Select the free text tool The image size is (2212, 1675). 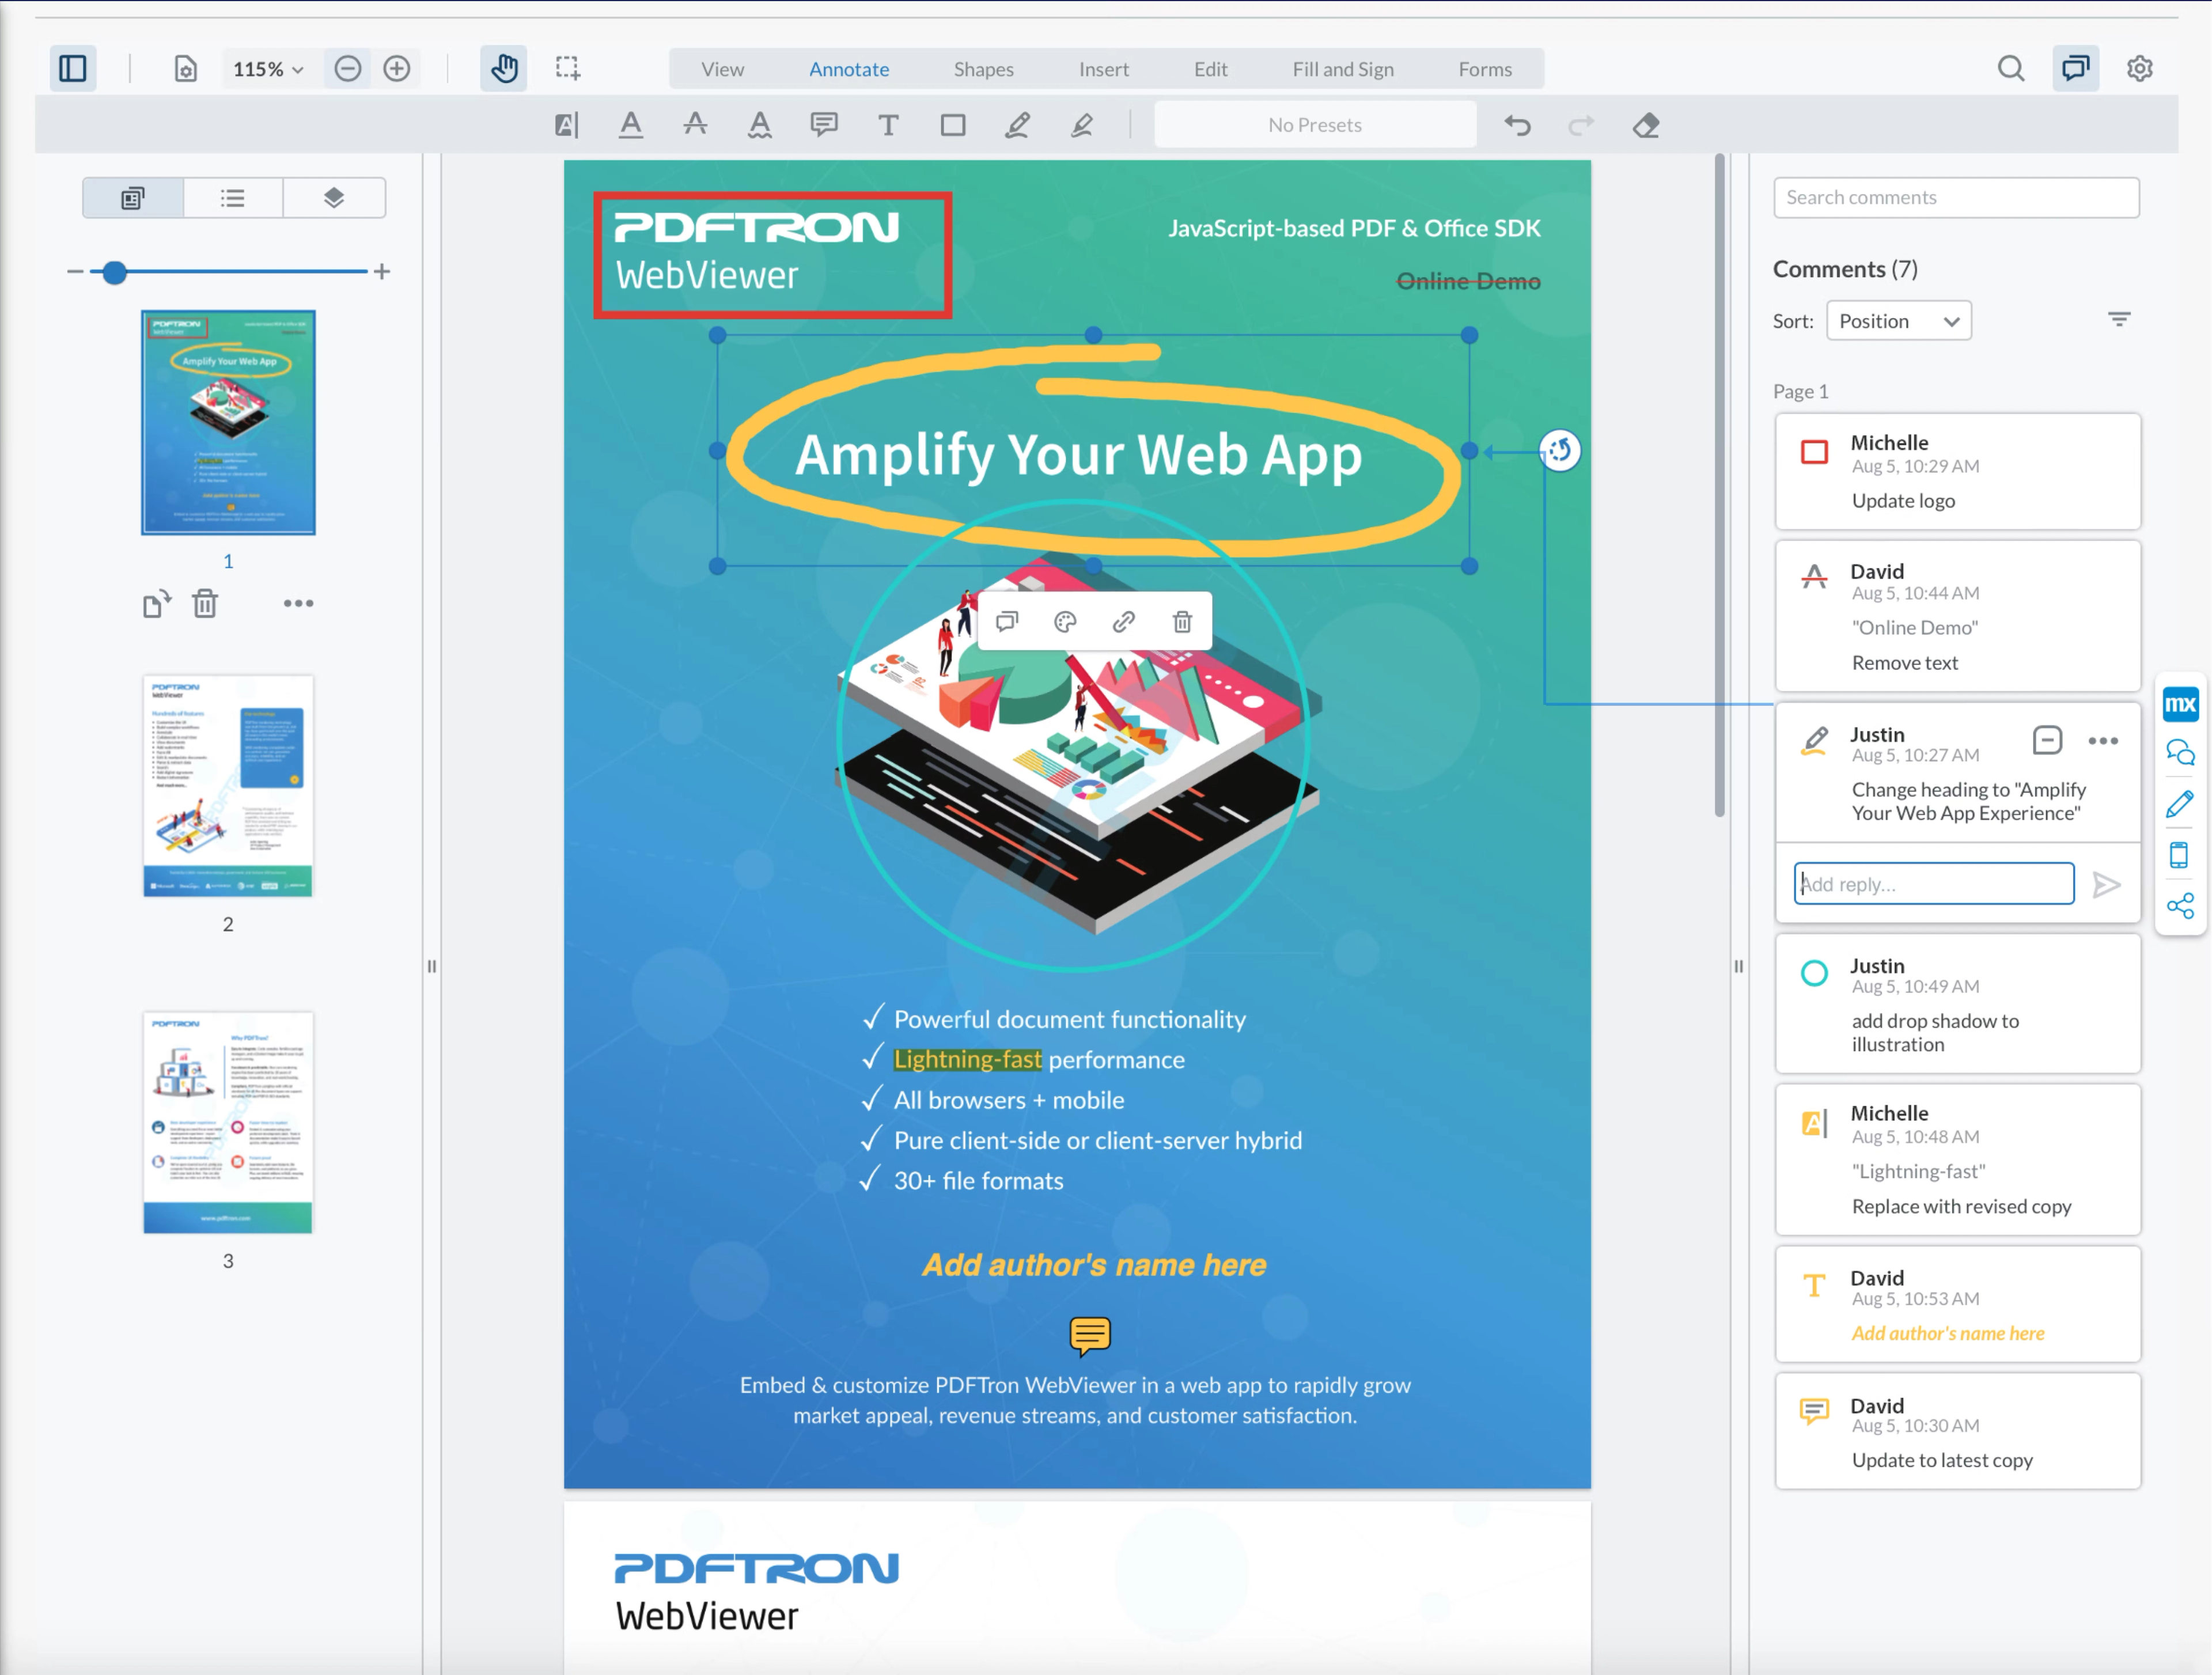(x=888, y=125)
